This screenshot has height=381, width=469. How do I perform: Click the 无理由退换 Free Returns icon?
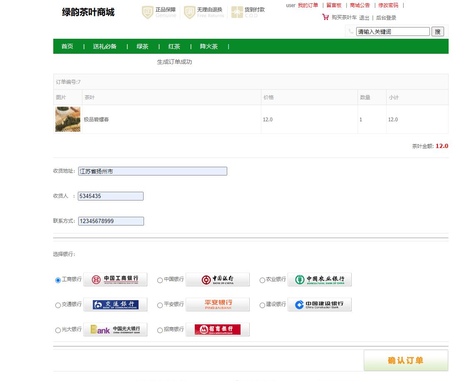[x=190, y=13]
